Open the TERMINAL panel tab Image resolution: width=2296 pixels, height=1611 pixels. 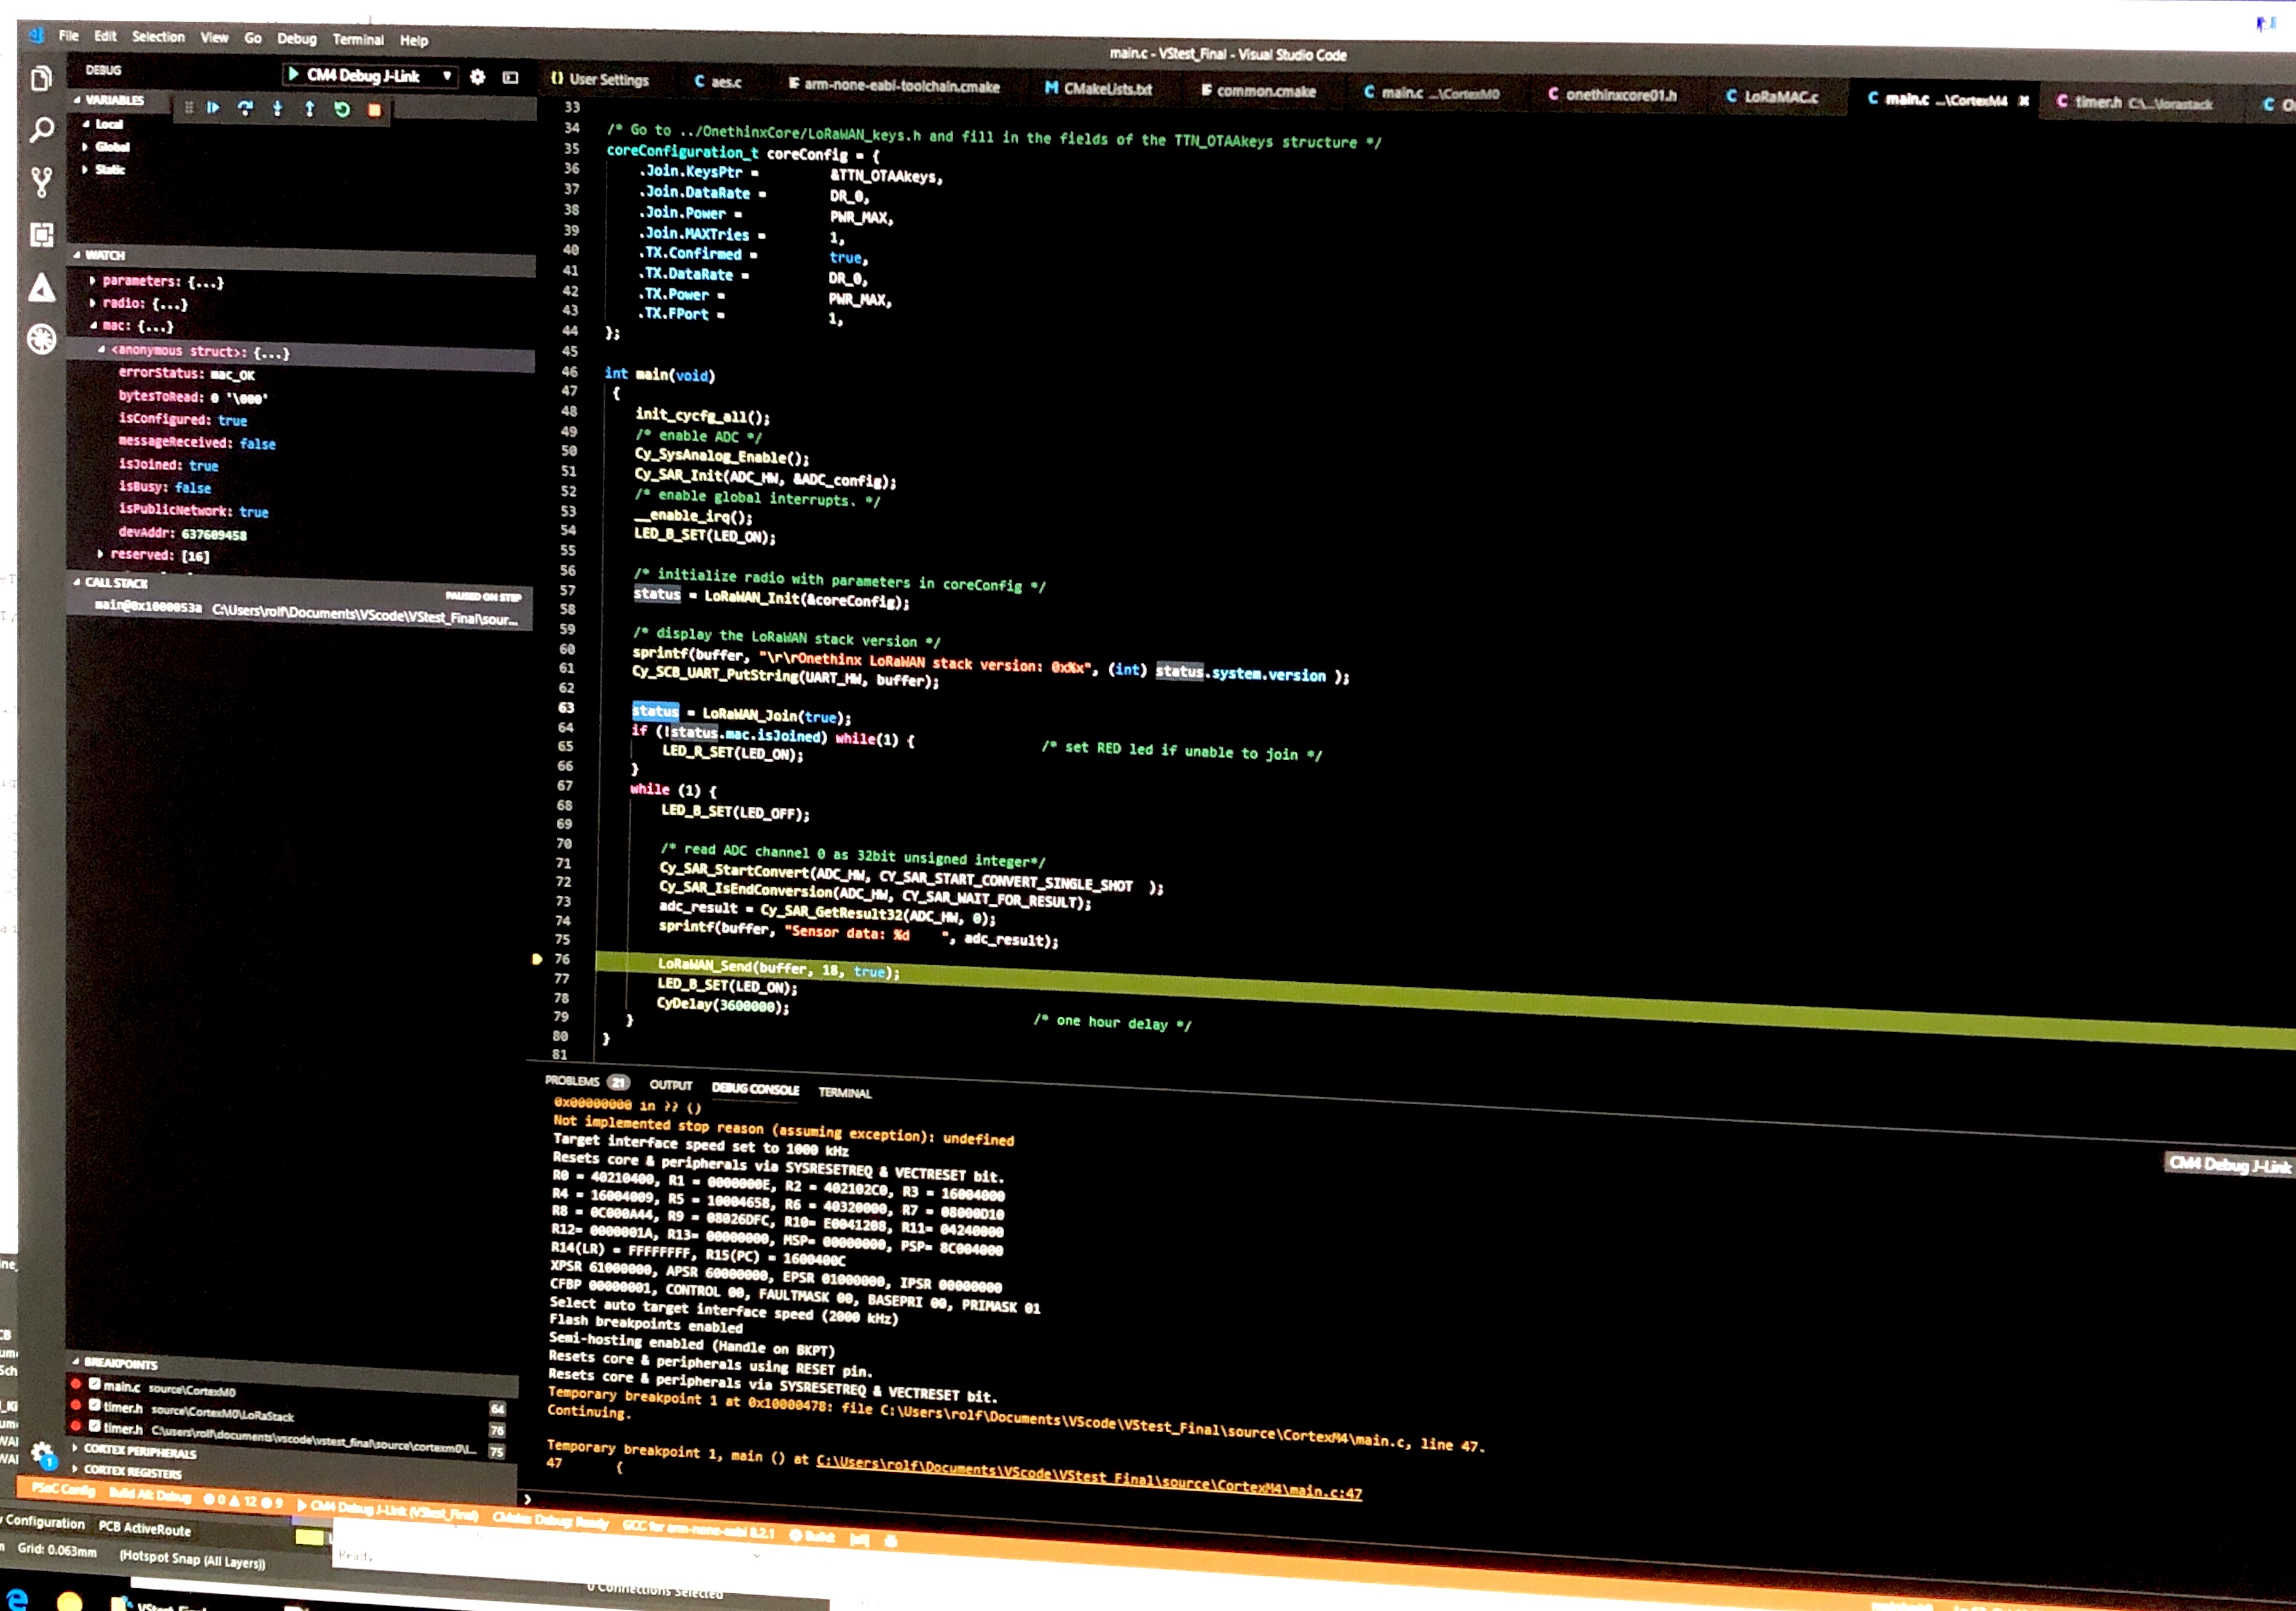click(844, 1093)
